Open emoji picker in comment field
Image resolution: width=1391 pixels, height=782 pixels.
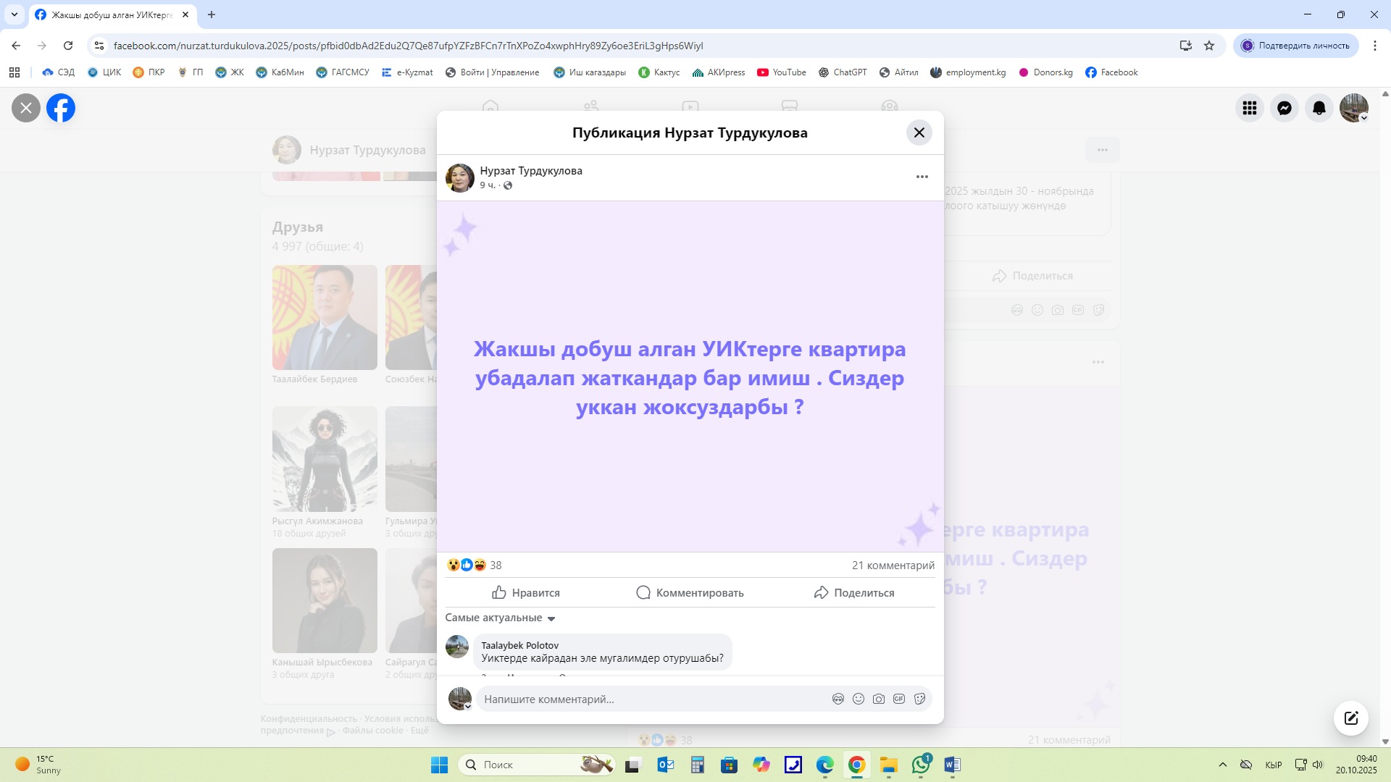click(x=858, y=699)
